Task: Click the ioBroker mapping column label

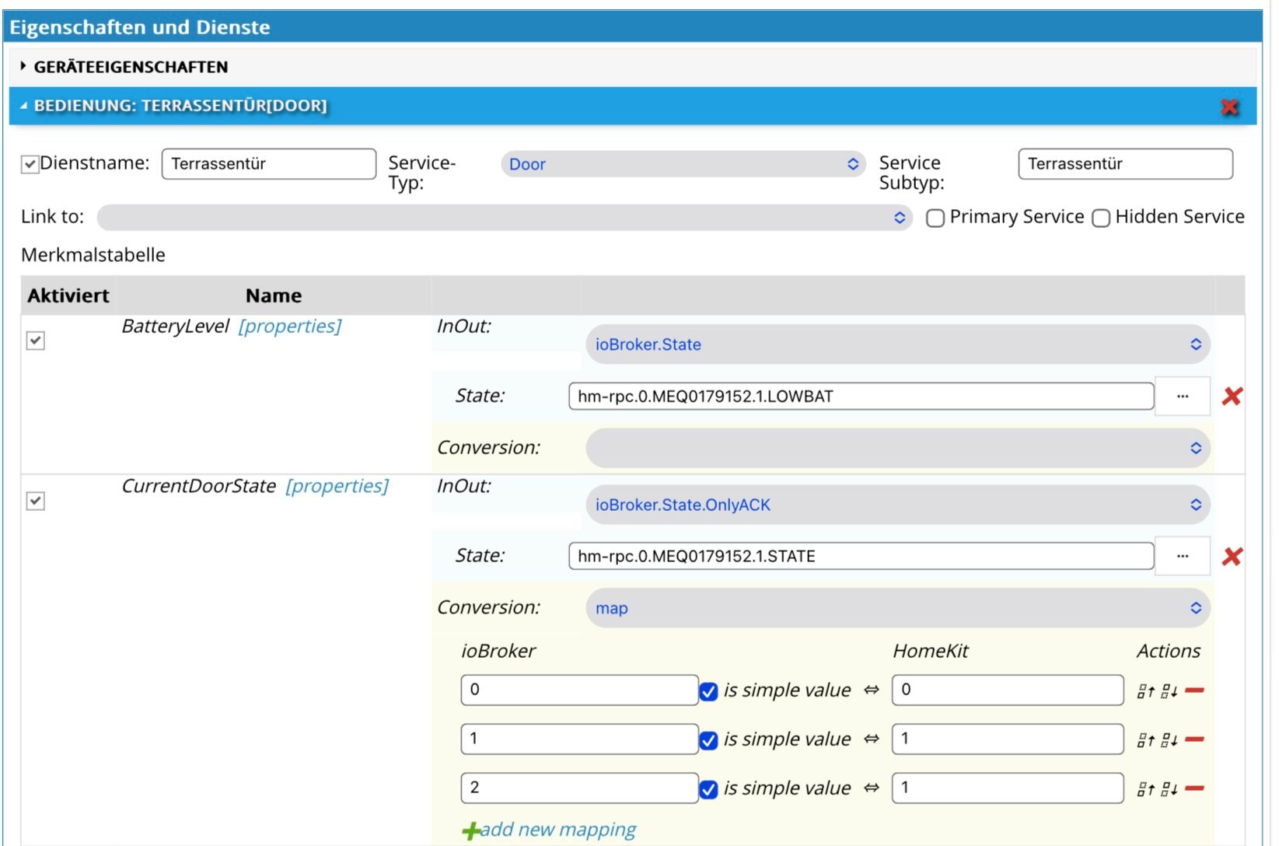Action: 498,652
